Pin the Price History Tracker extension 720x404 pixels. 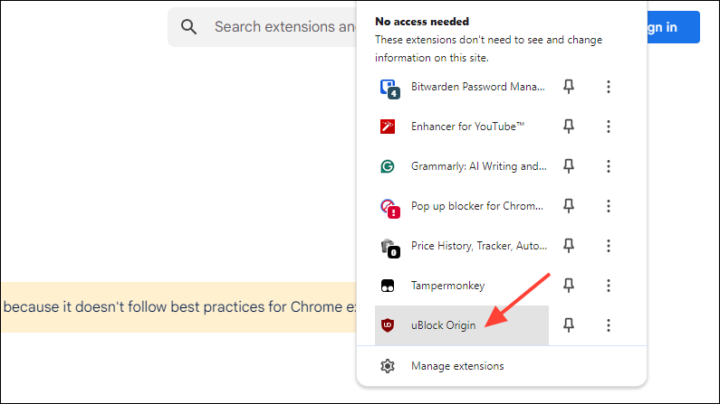[x=569, y=246]
